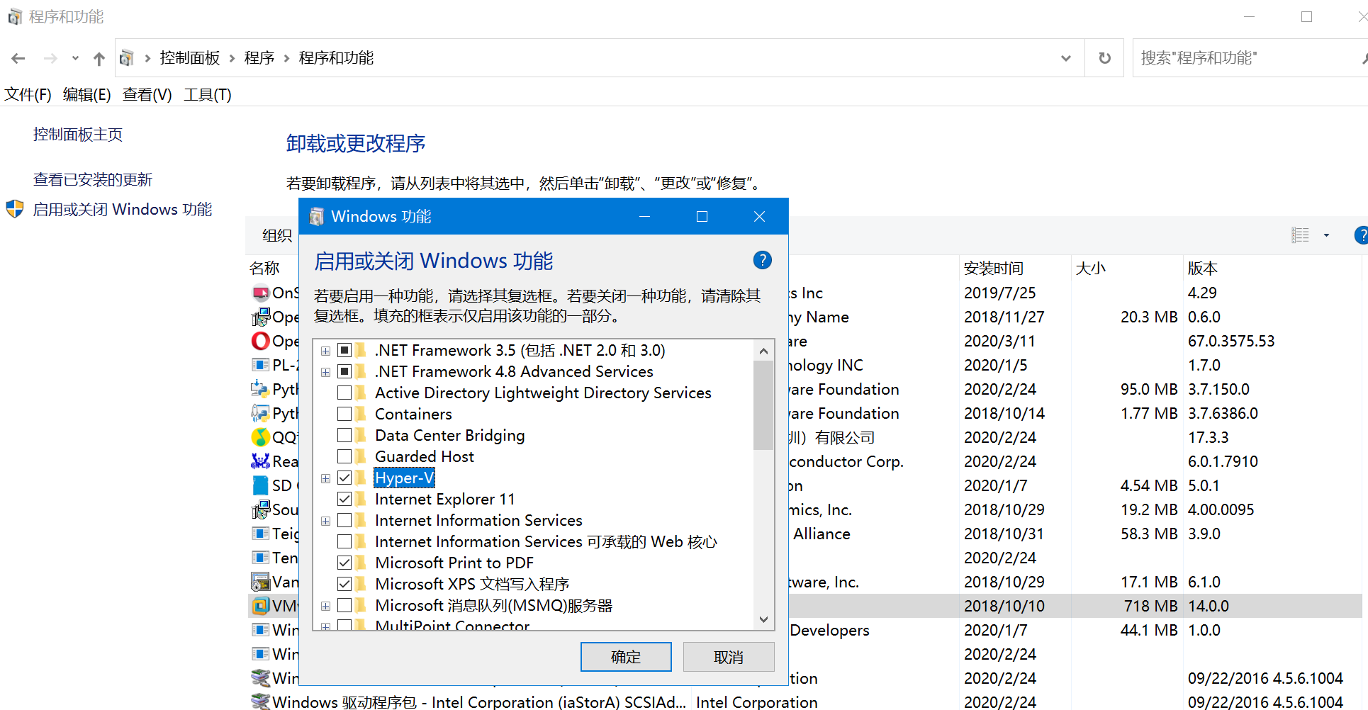Click the list view icon near top right

[1301, 235]
